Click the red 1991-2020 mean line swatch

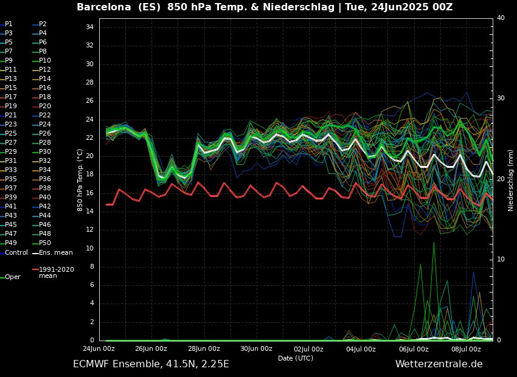click(35, 269)
